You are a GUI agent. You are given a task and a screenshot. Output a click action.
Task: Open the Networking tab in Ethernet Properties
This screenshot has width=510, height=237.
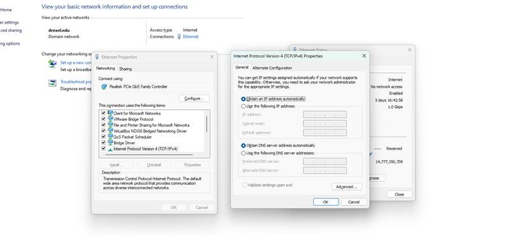point(105,69)
